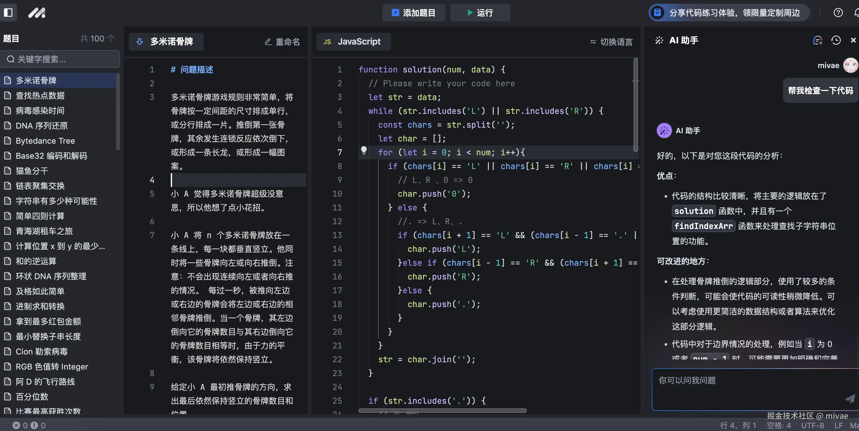859x431 pixels.
Task: Open the UTF-8 encoding selector
Action: [812, 425]
